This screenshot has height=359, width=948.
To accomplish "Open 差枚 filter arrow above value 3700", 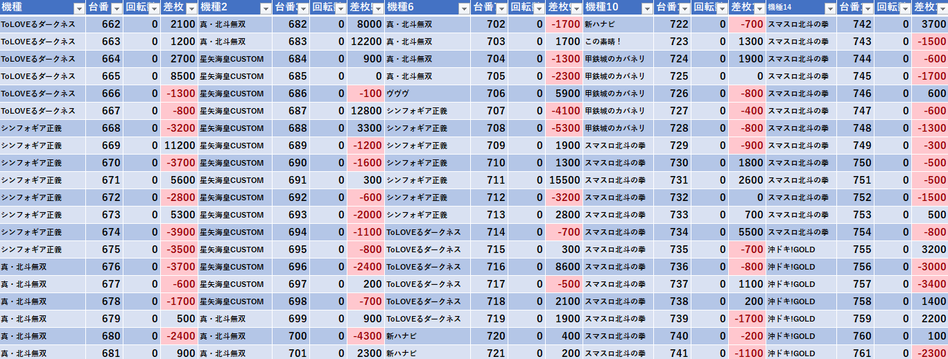I will tap(942, 8).
